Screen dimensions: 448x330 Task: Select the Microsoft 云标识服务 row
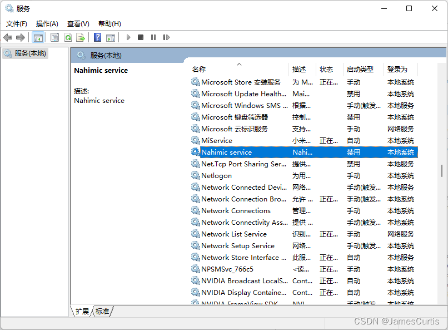(x=304, y=129)
